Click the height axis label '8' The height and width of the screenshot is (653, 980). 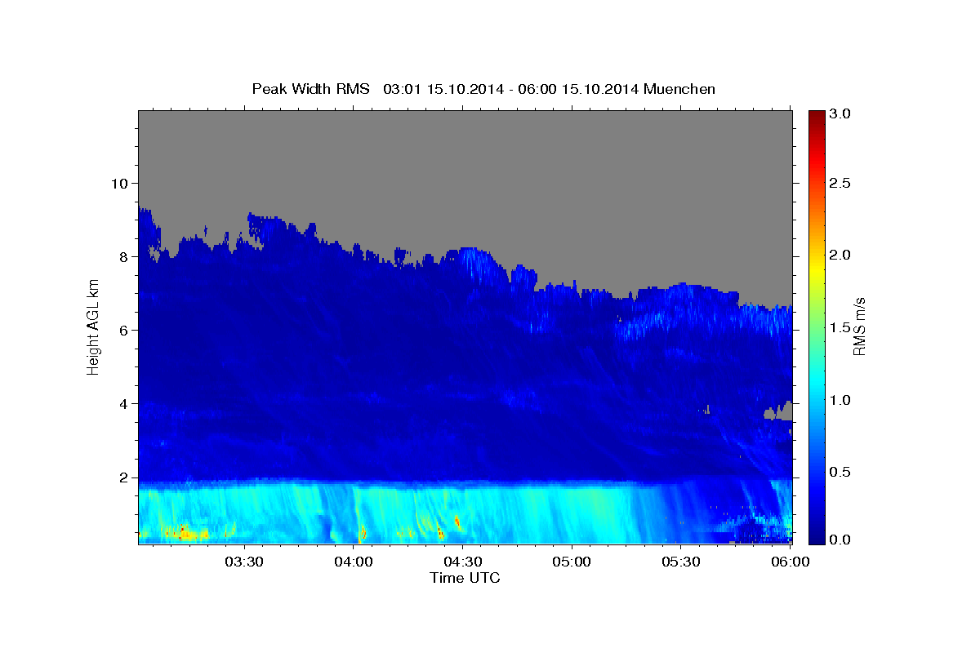[x=122, y=256]
